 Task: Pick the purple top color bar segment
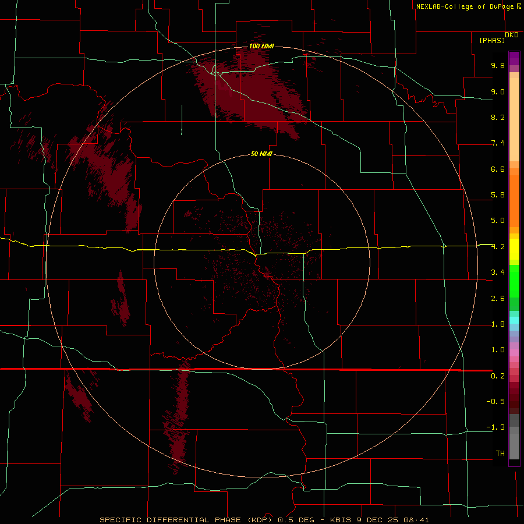[x=514, y=58]
